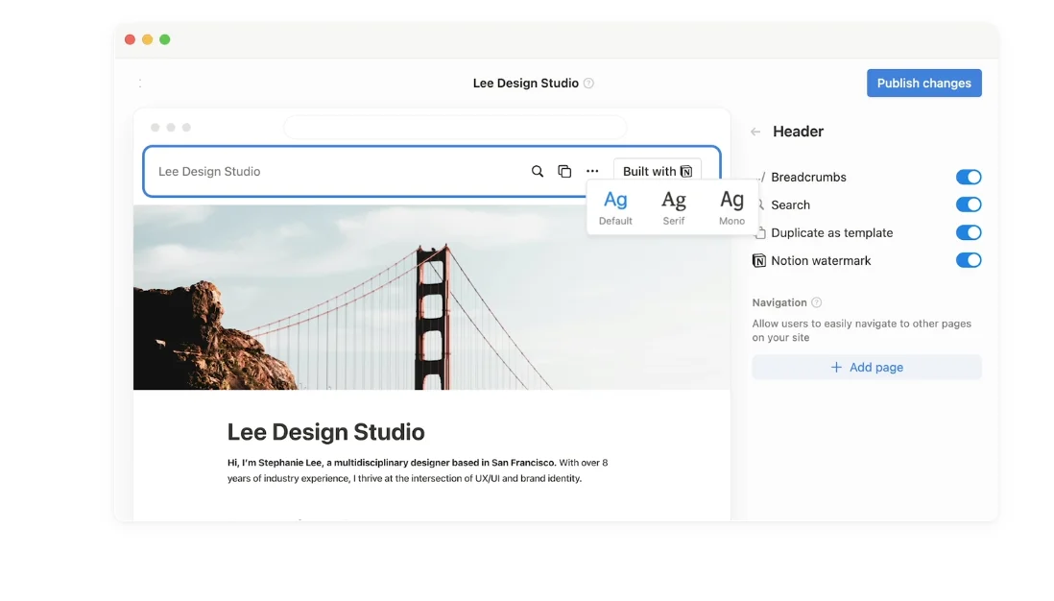The height and width of the screenshot is (601, 1054).
Task: Click the Built with Notion badge
Action: (657, 172)
